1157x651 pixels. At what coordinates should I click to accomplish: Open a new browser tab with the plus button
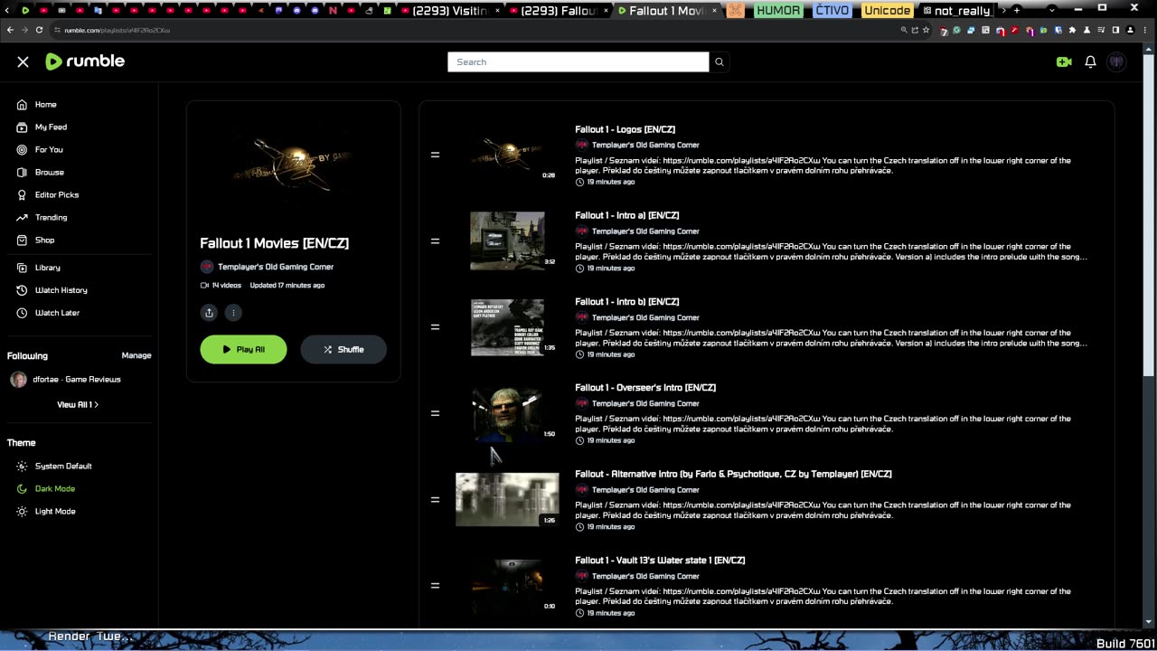pos(1017,10)
